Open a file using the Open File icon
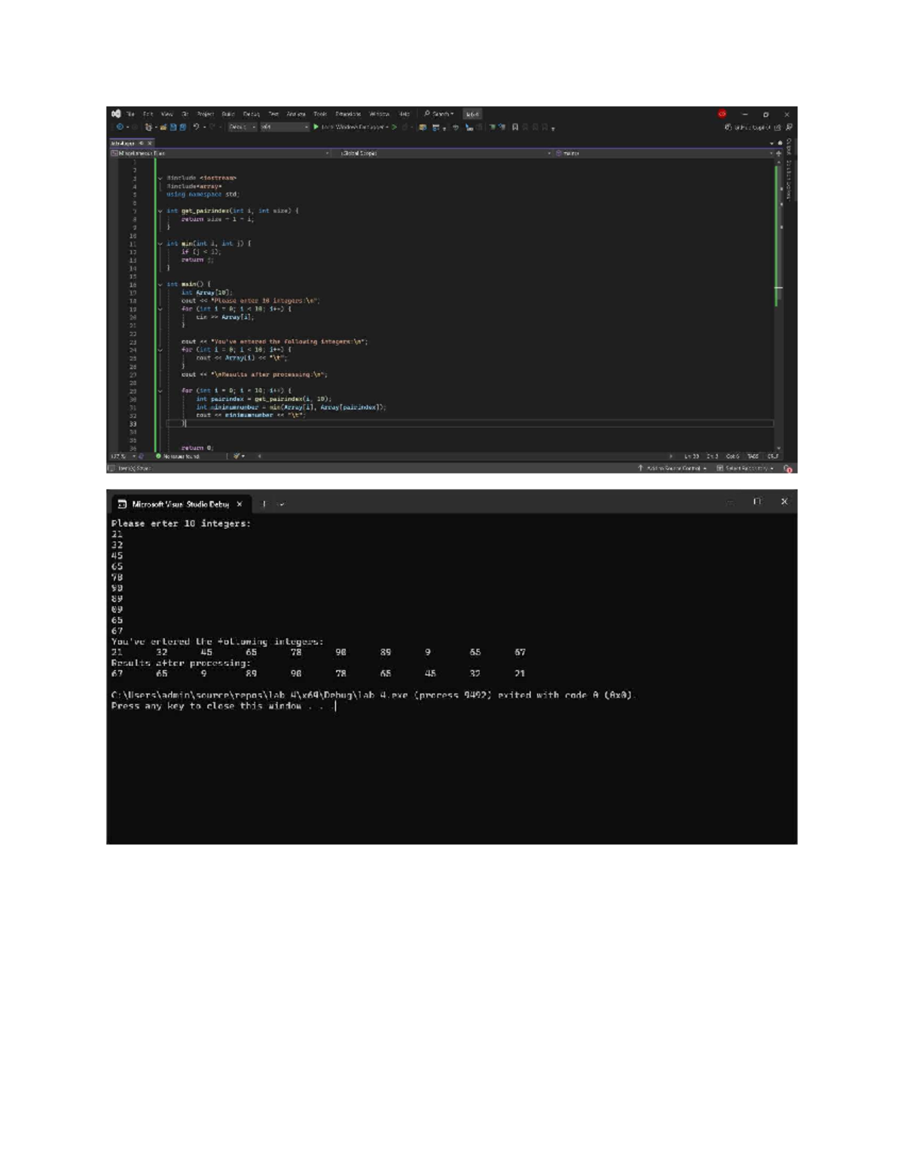904x1170 pixels. 163,127
